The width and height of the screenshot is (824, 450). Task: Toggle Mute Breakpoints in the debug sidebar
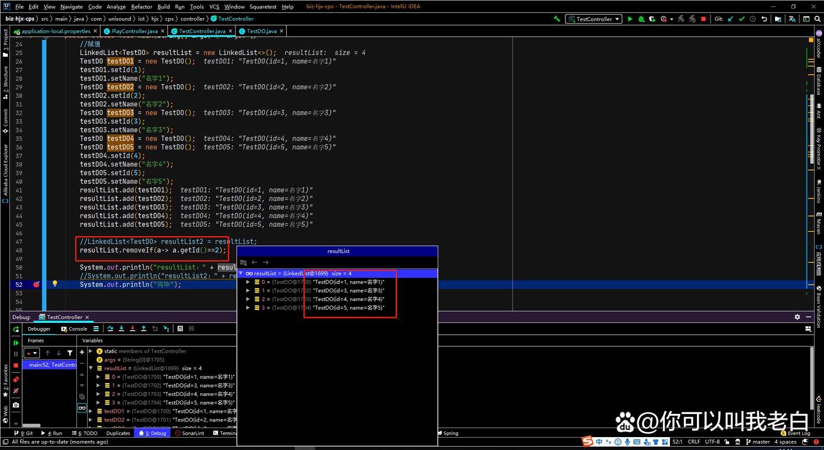tap(16, 390)
